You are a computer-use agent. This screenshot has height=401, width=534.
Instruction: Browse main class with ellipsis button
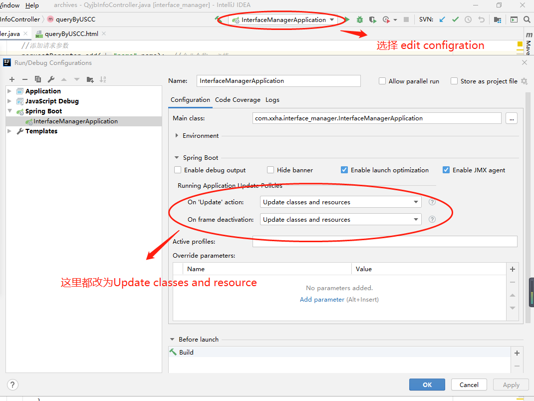coord(512,118)
